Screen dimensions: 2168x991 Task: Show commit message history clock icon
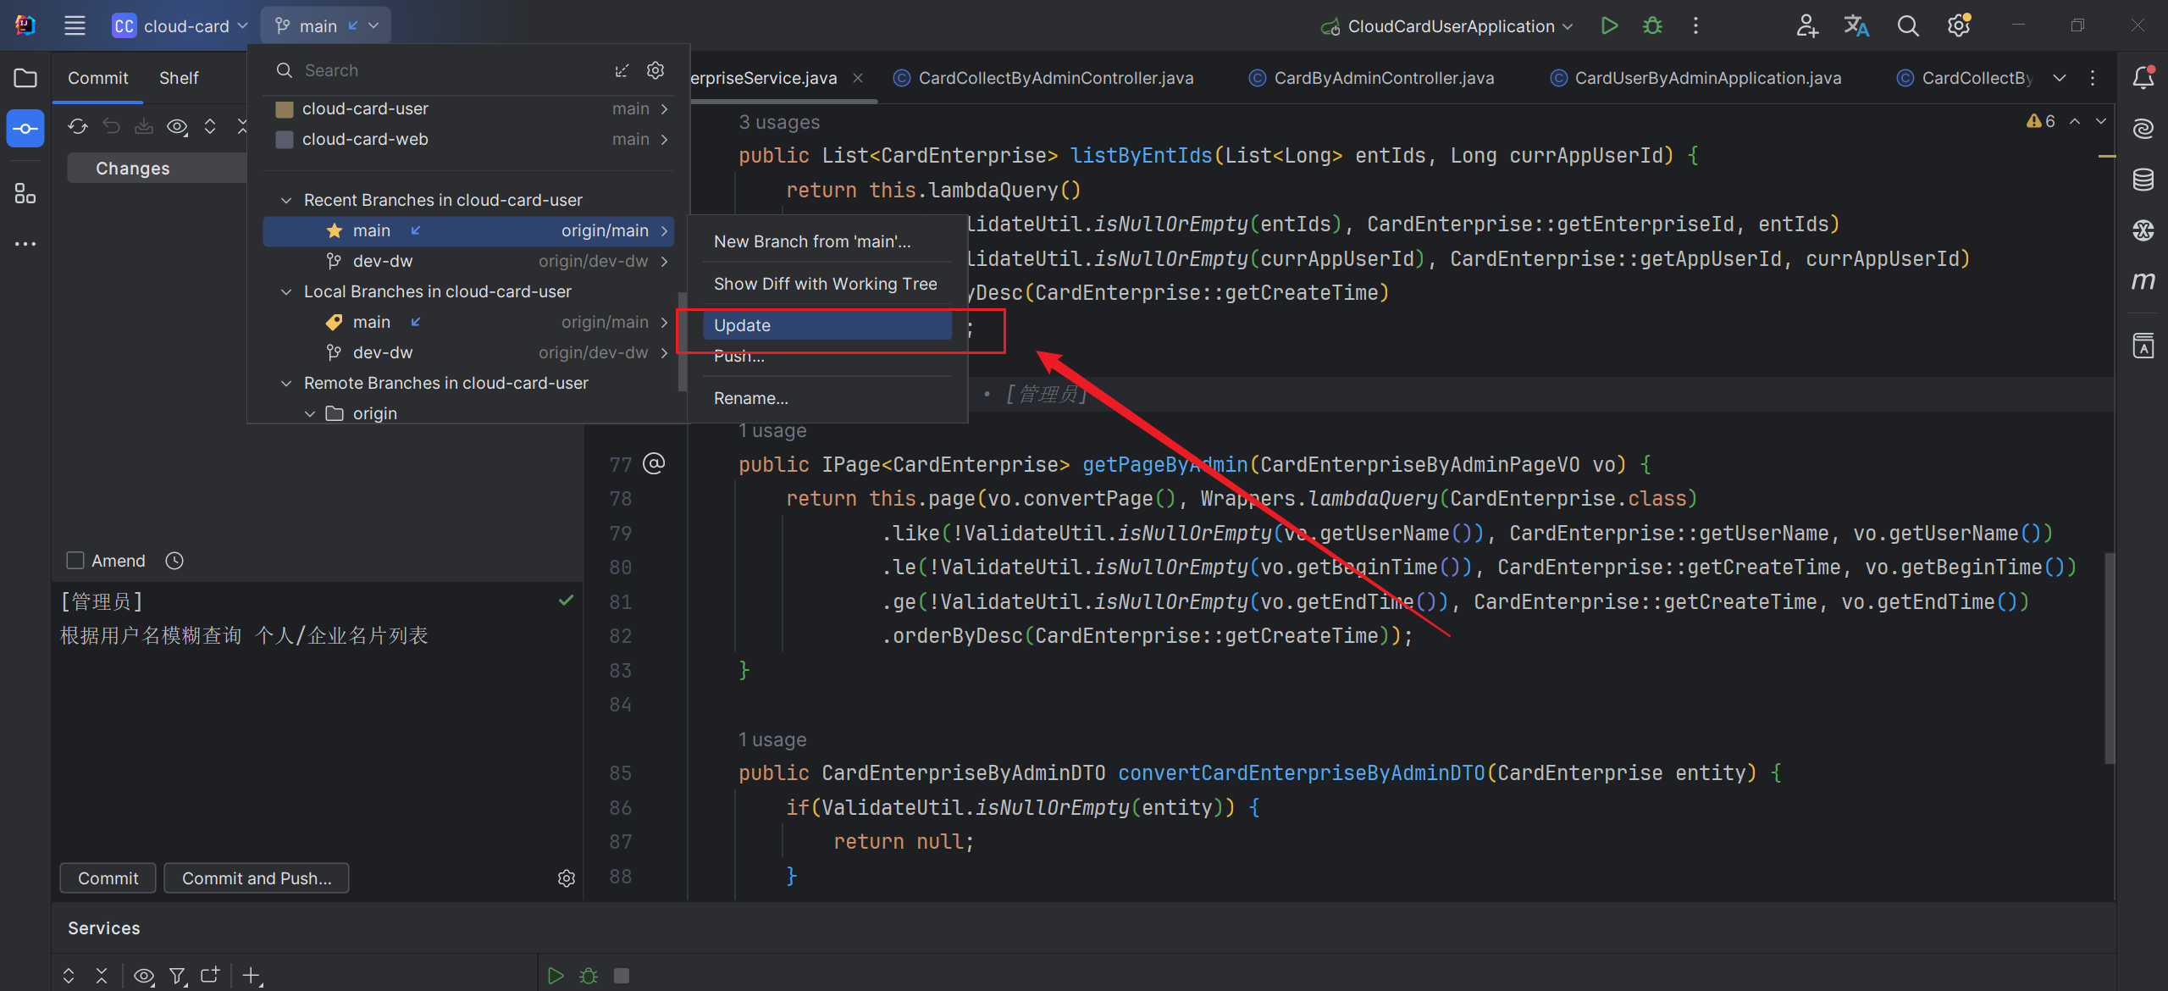pyautogui.click(x=174, y=561)
